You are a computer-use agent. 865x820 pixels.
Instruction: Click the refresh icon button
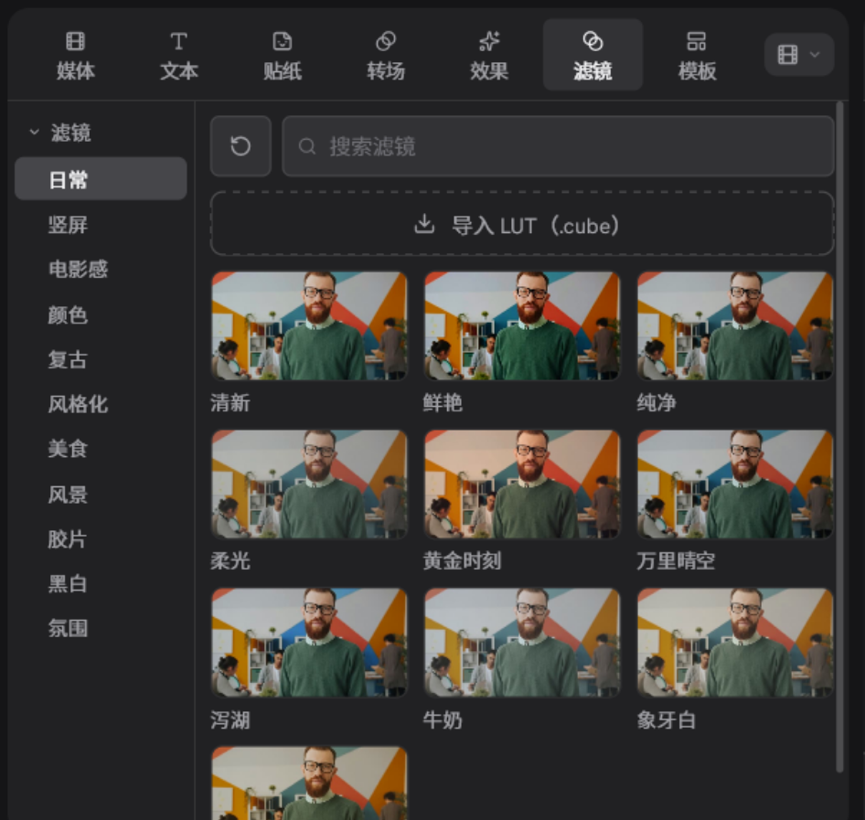[240, 146]
